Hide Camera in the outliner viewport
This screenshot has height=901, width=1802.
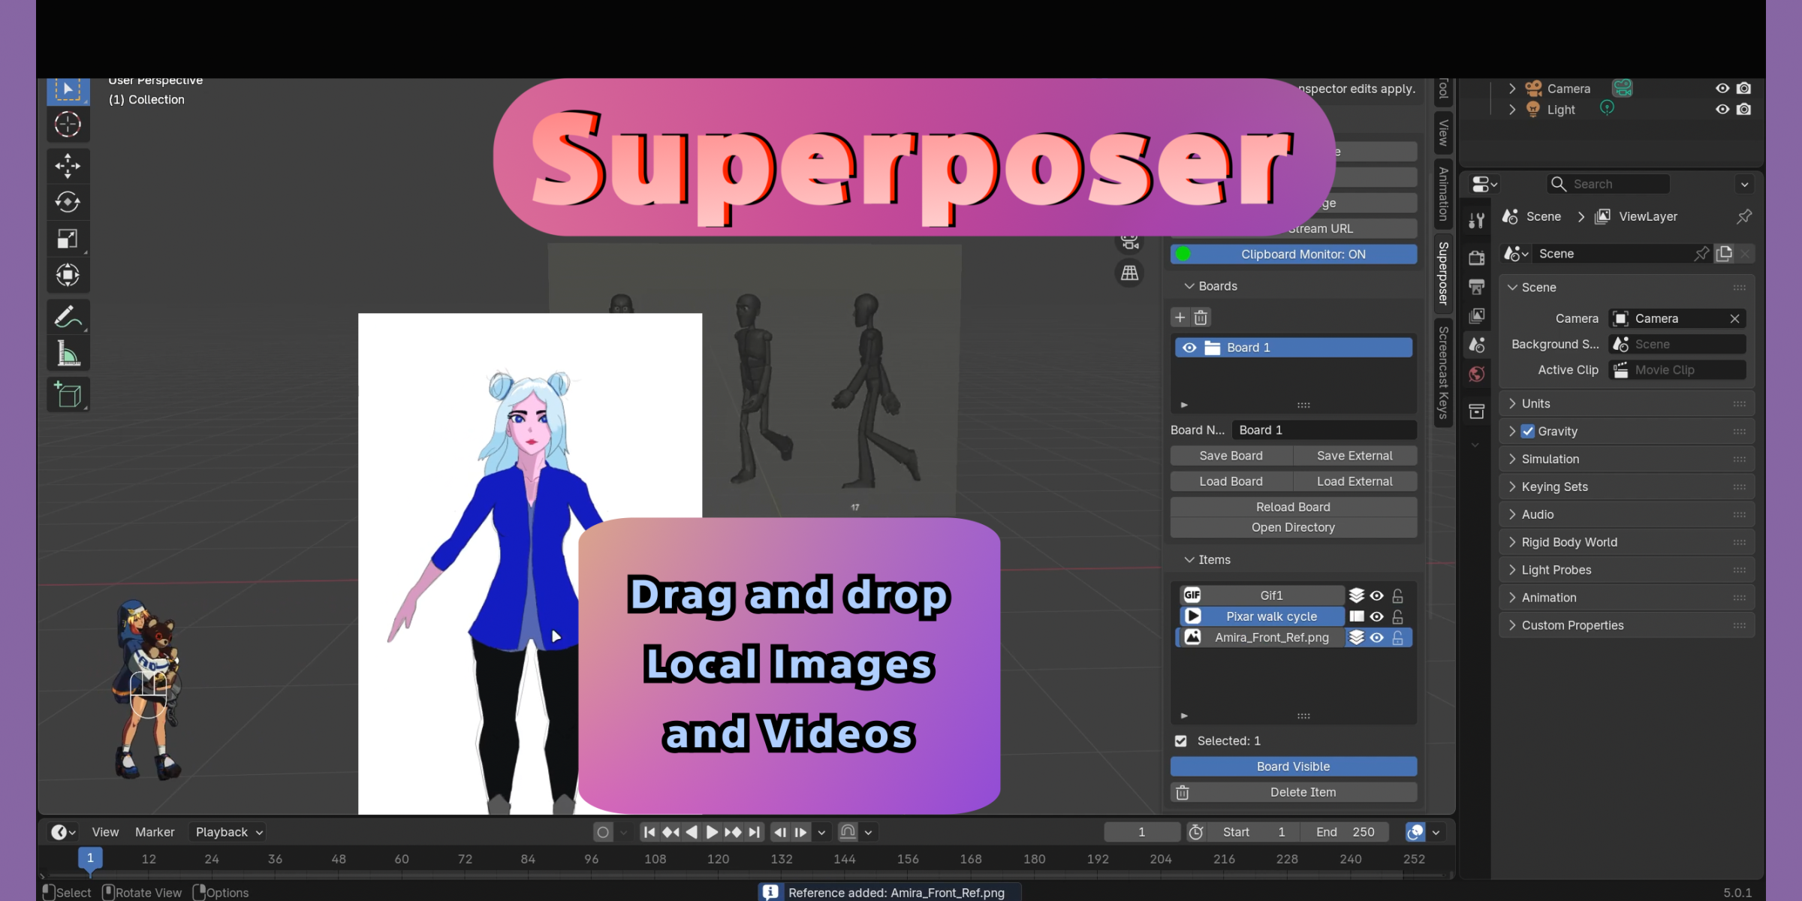click(1722, 89)
